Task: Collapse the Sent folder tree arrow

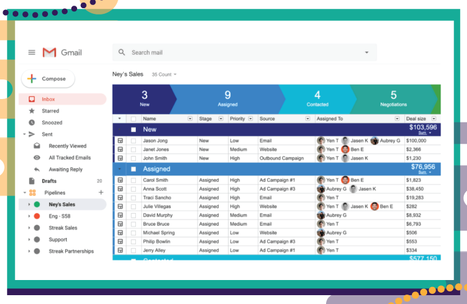Action: [25, 134]
